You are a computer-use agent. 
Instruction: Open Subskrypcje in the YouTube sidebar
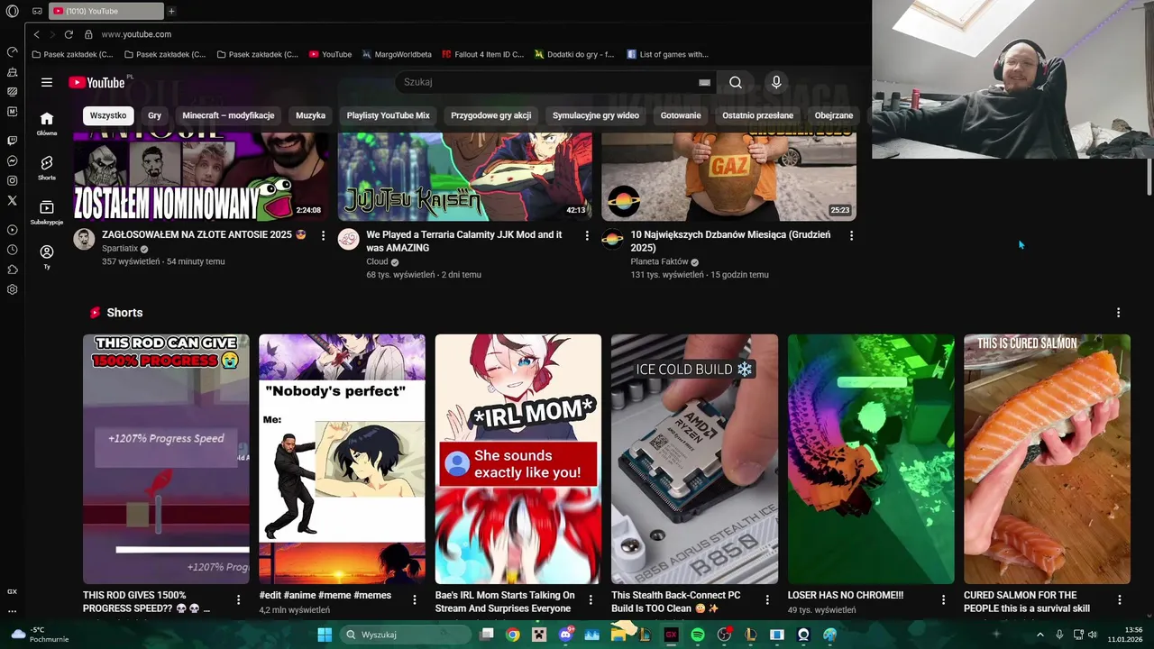click(x=47, y=213)
